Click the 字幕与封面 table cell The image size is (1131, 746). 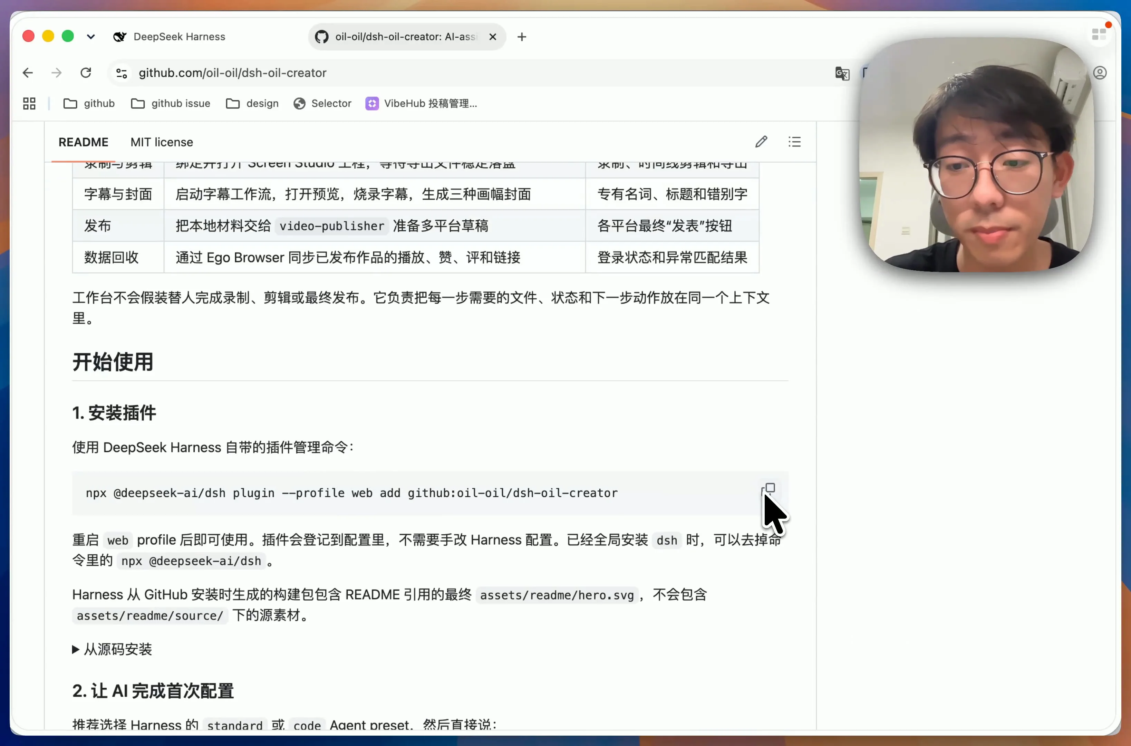tap(118, 194)
